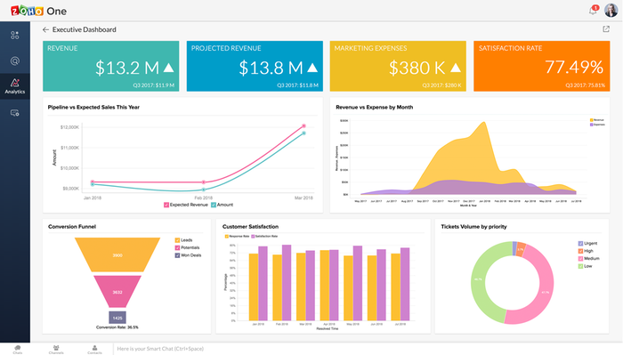Open the Channels tab in bottom bar

tap(56, 350)
